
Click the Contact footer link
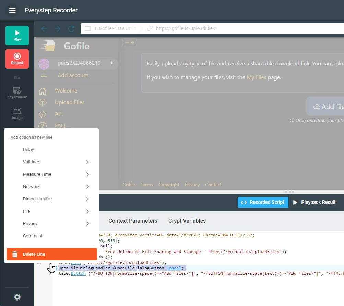(x=213, y=185)
